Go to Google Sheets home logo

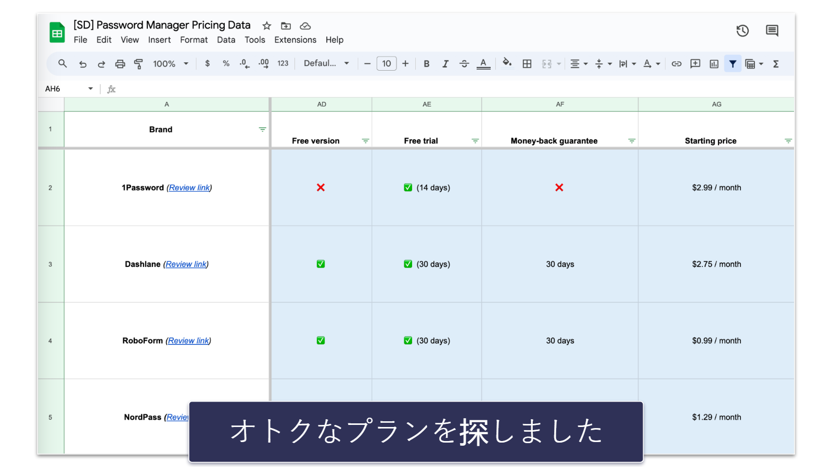57,32
